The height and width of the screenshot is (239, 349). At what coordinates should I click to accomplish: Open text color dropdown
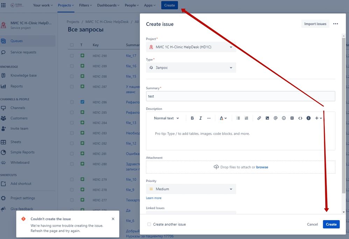click(x=223, y=118)
